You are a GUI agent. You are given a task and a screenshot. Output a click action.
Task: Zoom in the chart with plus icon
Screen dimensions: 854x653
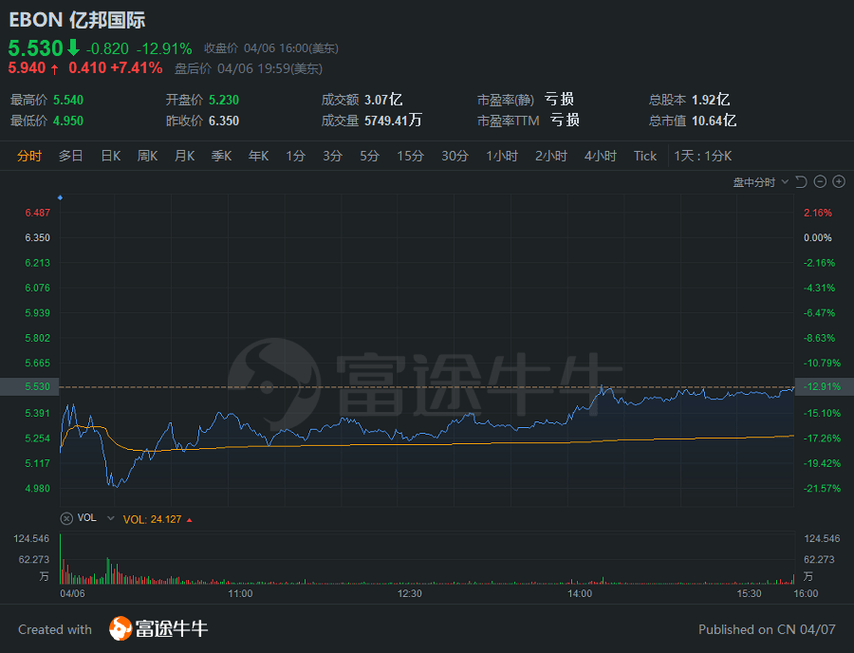click(x=840, y=182)
